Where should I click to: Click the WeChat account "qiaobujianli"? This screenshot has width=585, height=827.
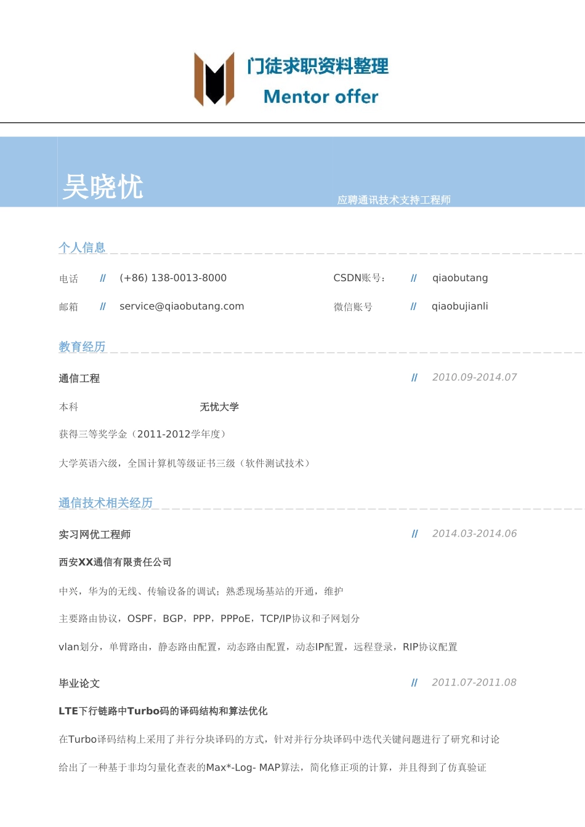[459, 306]
